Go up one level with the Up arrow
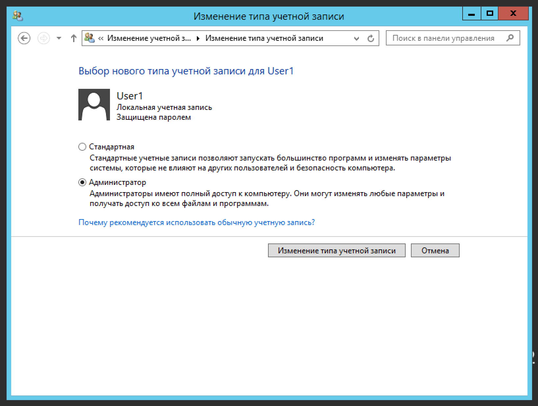538x406 pixels. click(73, 38)
